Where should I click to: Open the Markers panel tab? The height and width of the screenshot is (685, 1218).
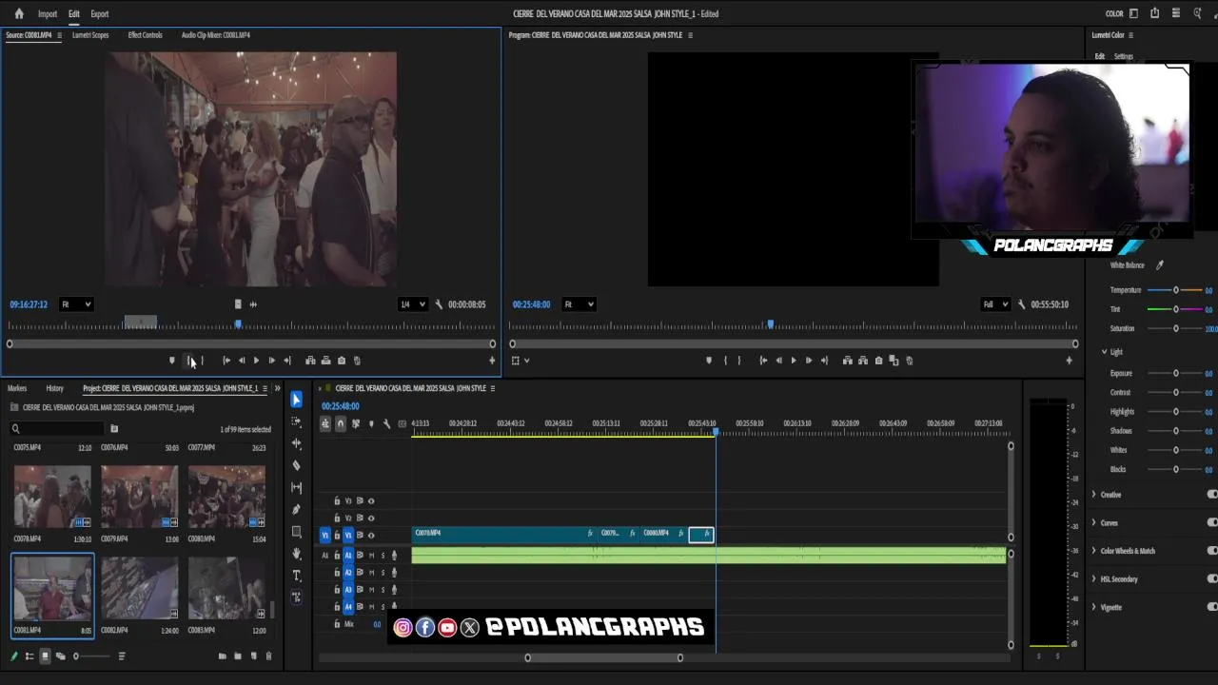click(x=17, y=388)
